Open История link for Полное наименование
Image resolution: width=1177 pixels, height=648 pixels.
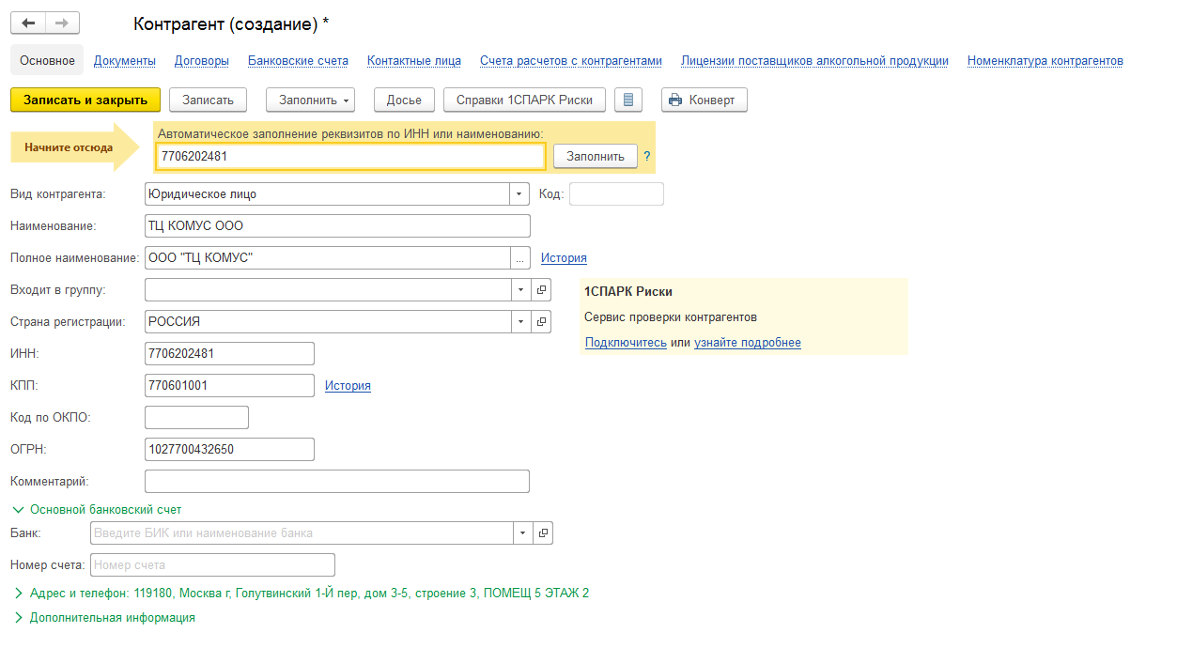564,258
